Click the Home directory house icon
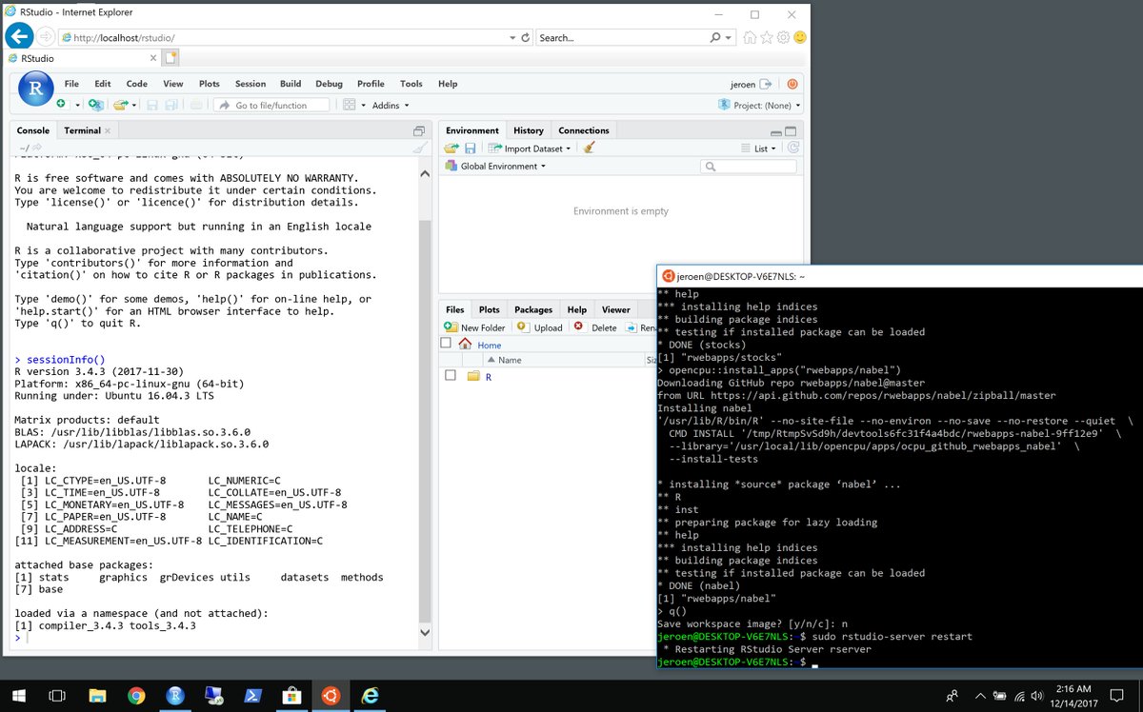The height and width of the screenshot is (712, 1143). coord(465,345)
